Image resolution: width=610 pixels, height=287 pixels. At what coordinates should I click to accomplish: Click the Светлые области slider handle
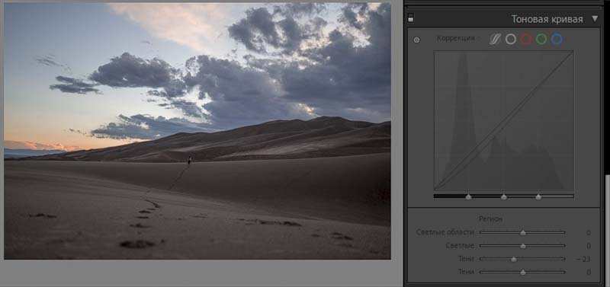pos(523,233)
